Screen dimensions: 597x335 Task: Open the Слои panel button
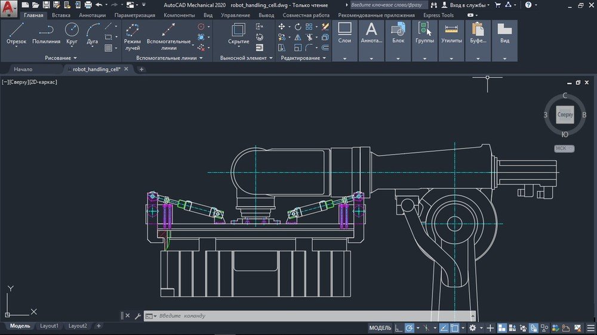pos(344,33)
